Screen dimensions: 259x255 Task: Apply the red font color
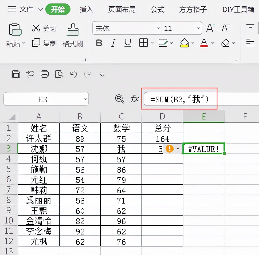[x=204, y=43]
